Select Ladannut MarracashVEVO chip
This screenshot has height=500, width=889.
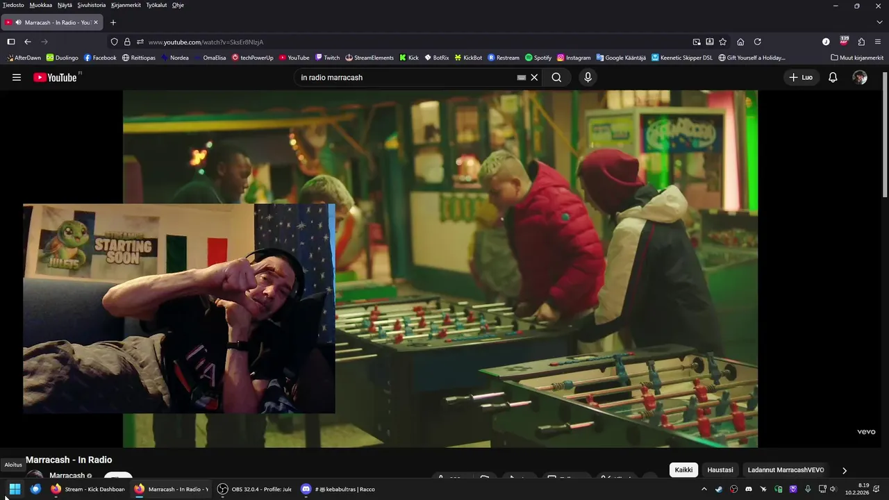point(786,470)
